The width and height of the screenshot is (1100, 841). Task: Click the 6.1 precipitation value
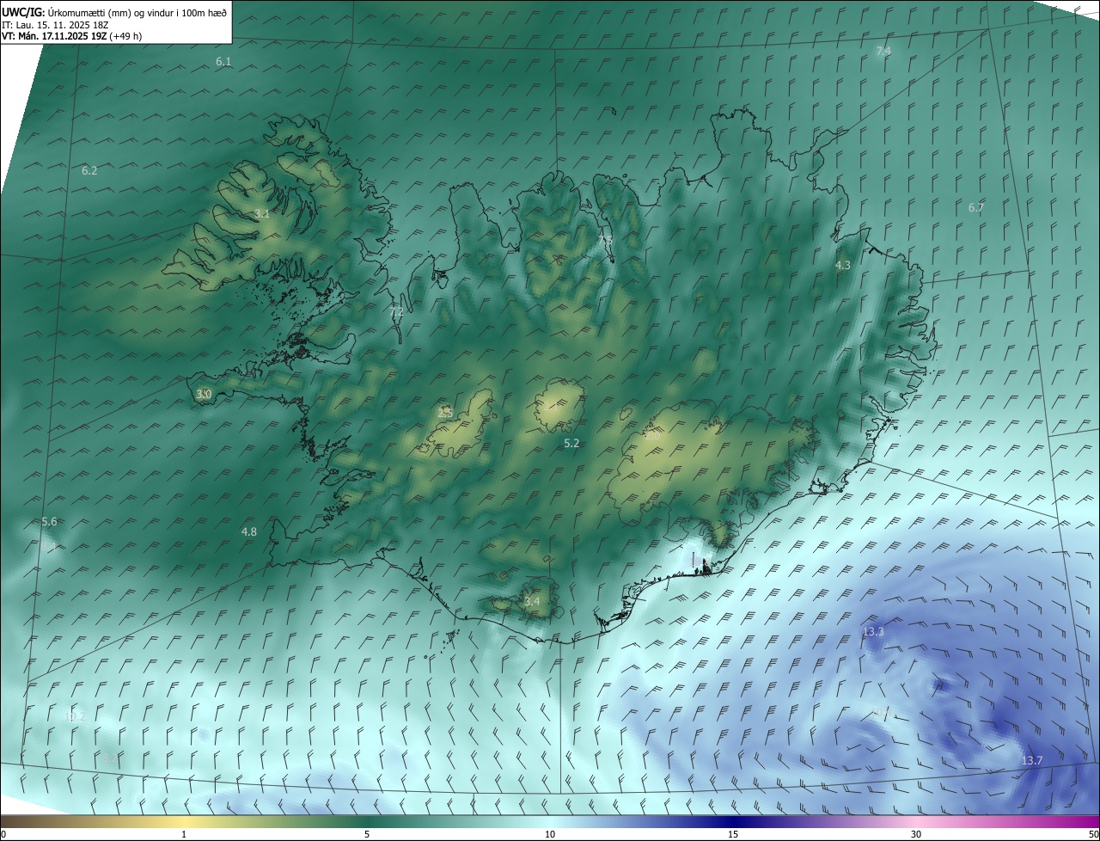click(x=223, y=62)
